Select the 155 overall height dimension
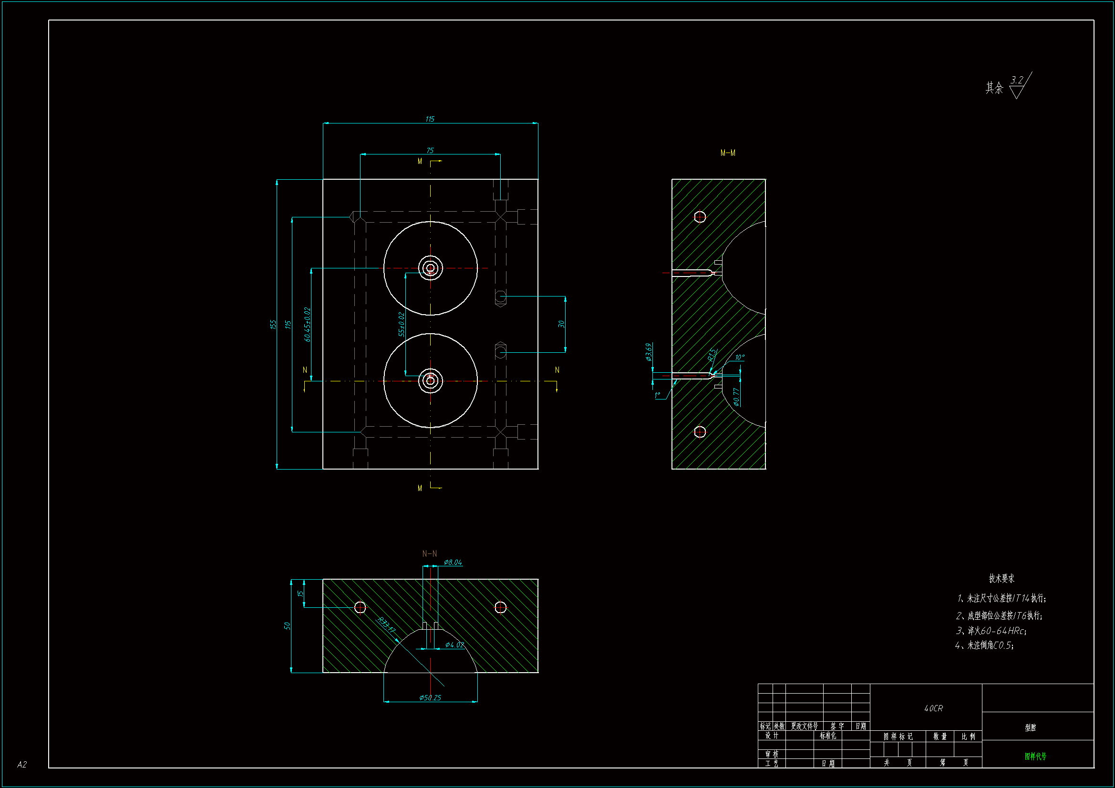The image size is (1115, 788). (273, 324)
